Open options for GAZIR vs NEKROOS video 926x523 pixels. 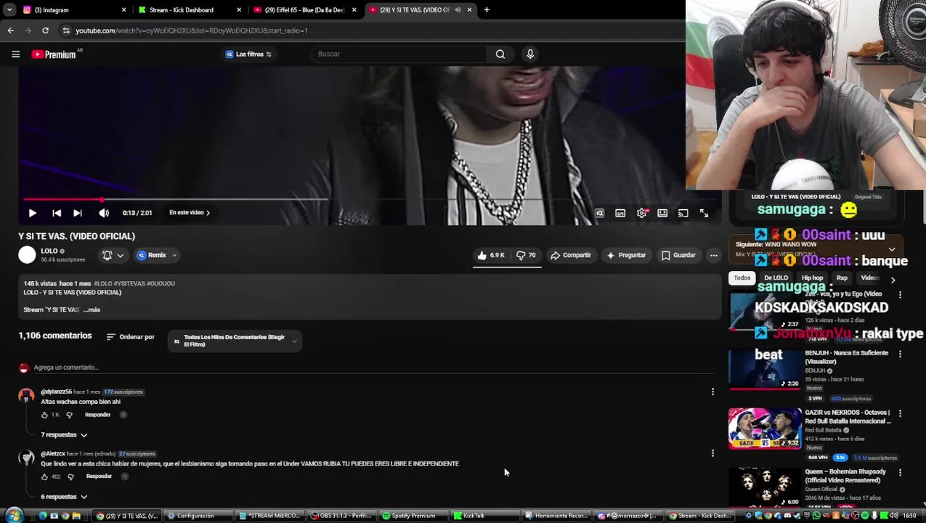point(901,413)
